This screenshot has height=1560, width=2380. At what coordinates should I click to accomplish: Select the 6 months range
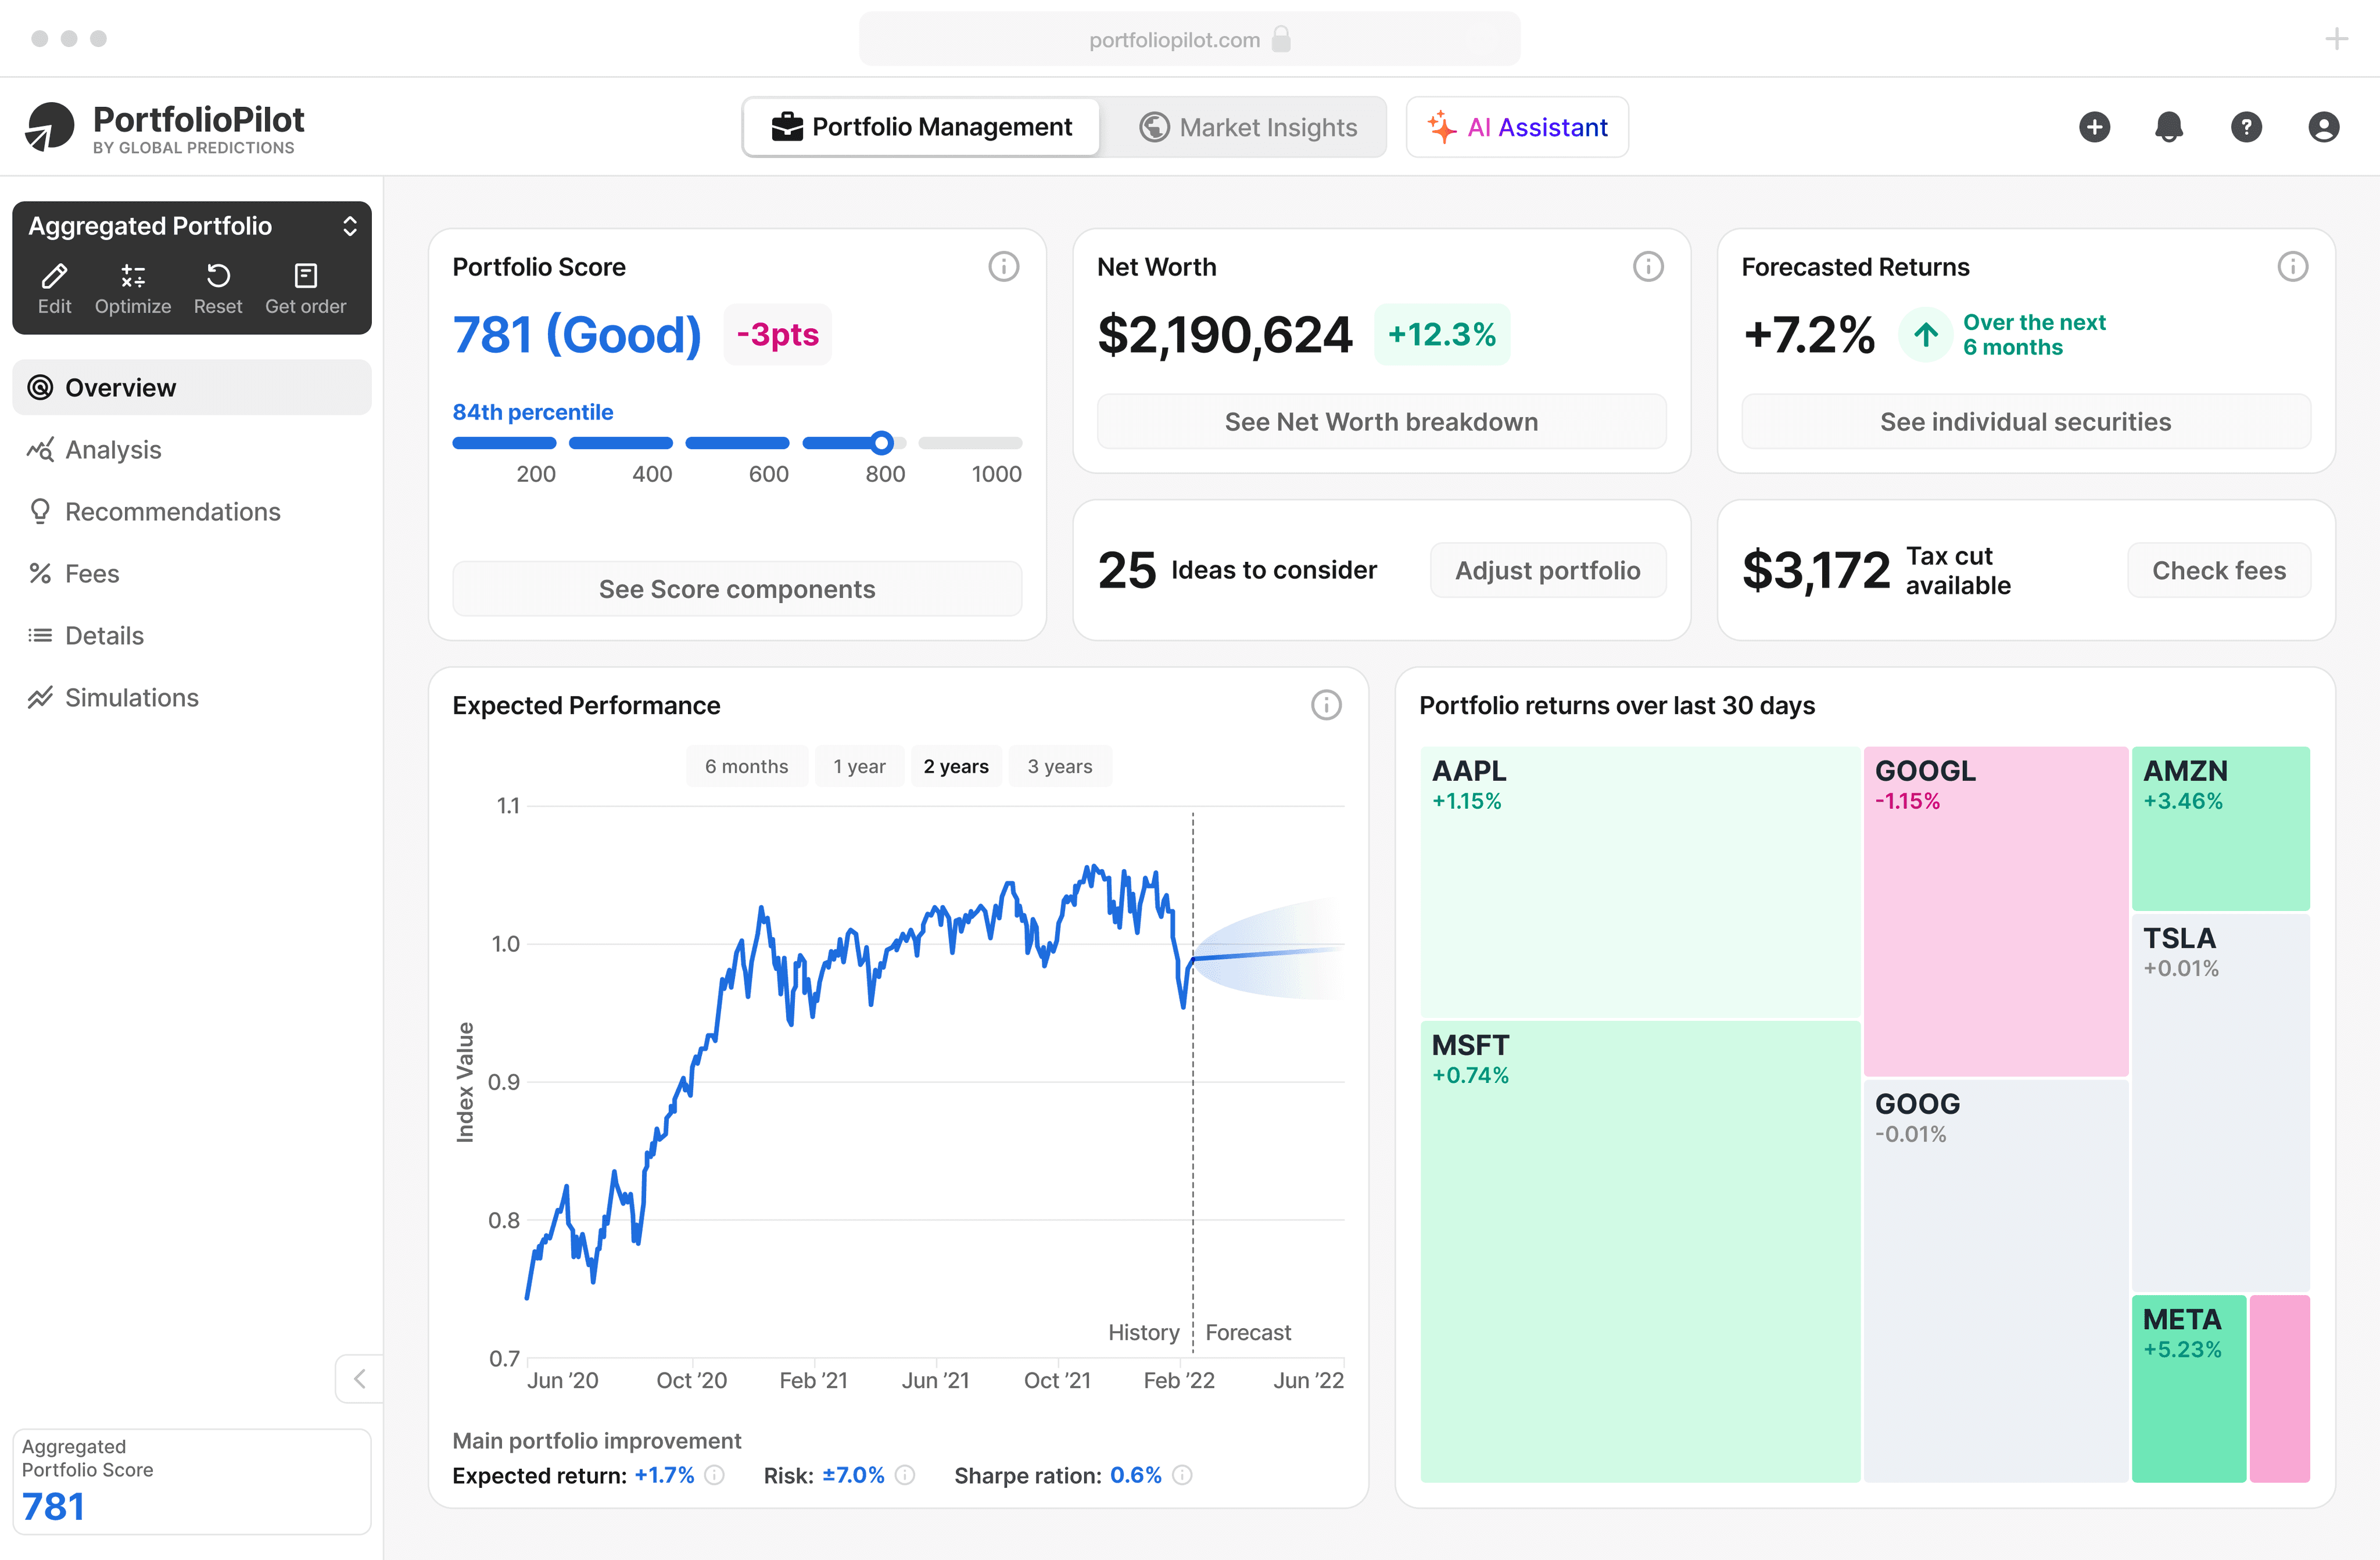pos(746,766)
